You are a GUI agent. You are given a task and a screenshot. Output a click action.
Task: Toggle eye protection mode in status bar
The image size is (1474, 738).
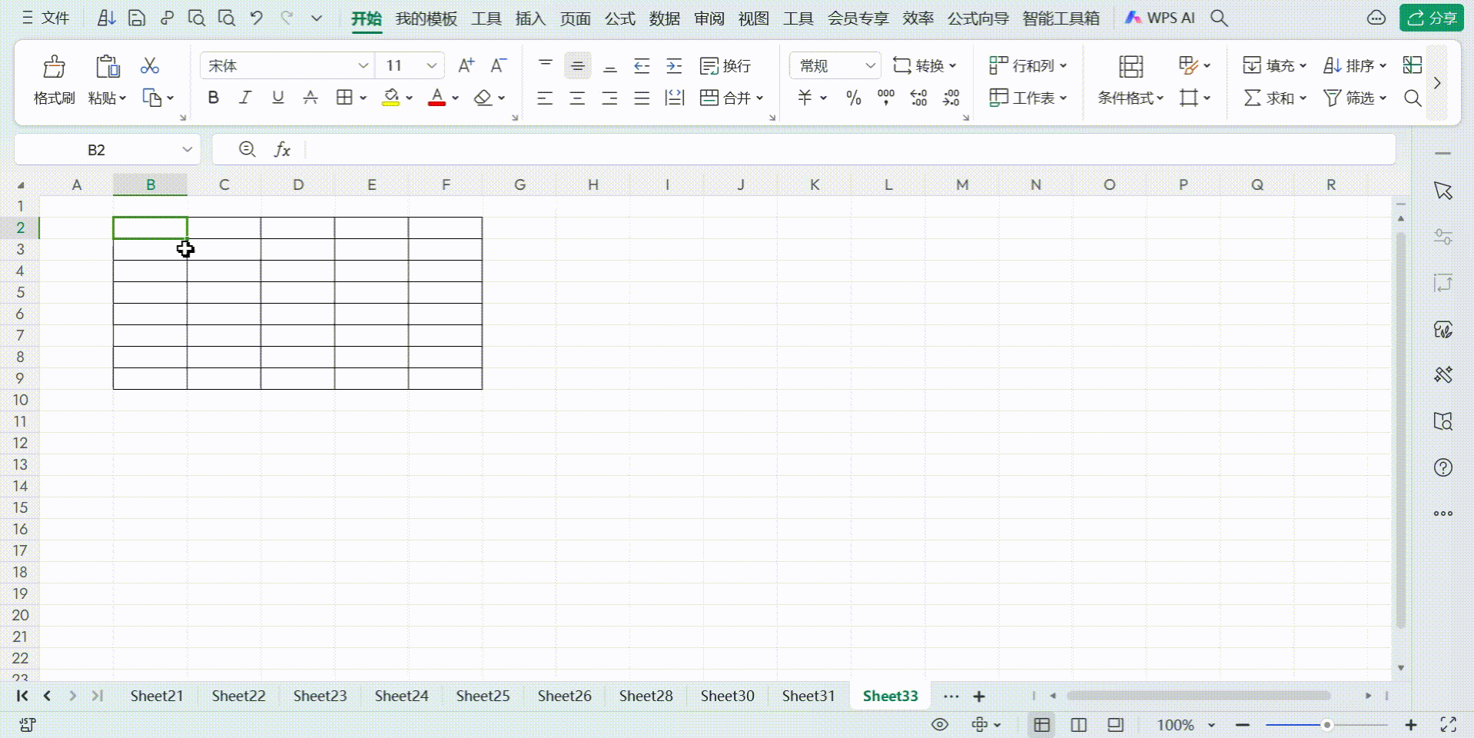point(939,725)
